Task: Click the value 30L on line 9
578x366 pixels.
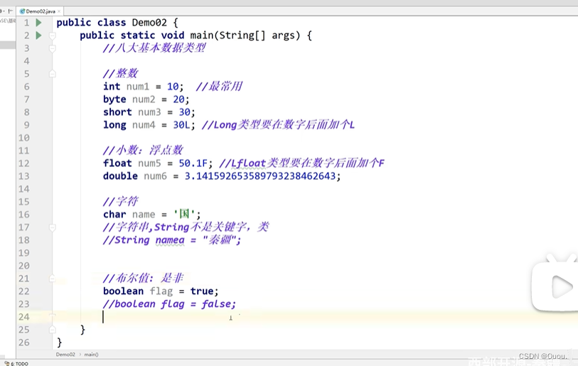Action: click(181, 125)
